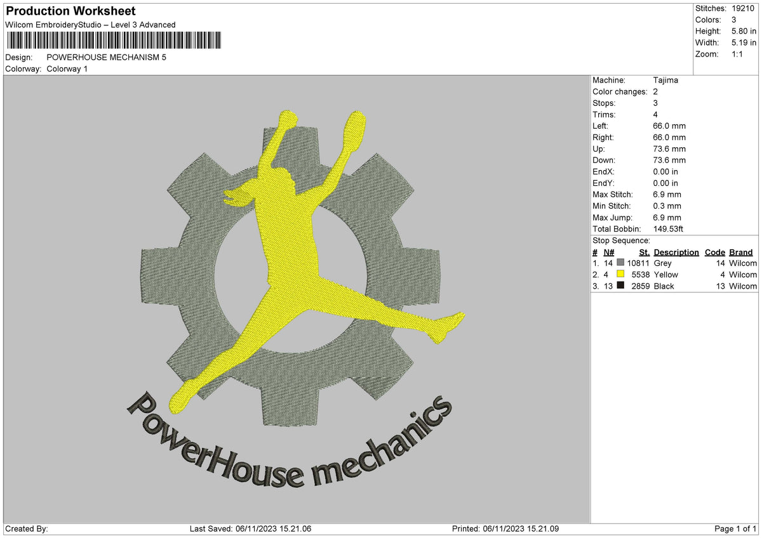The height and width of the screenshot is (538, 762).
Task: Click the 'Color changes:' label
Action: point(620,91)
